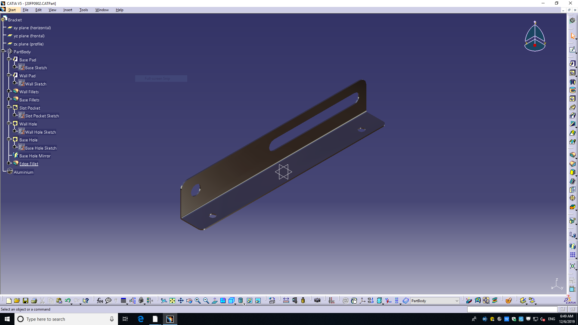
Task: Click the Undo arrow icon
Action: [x=67, y=301]
